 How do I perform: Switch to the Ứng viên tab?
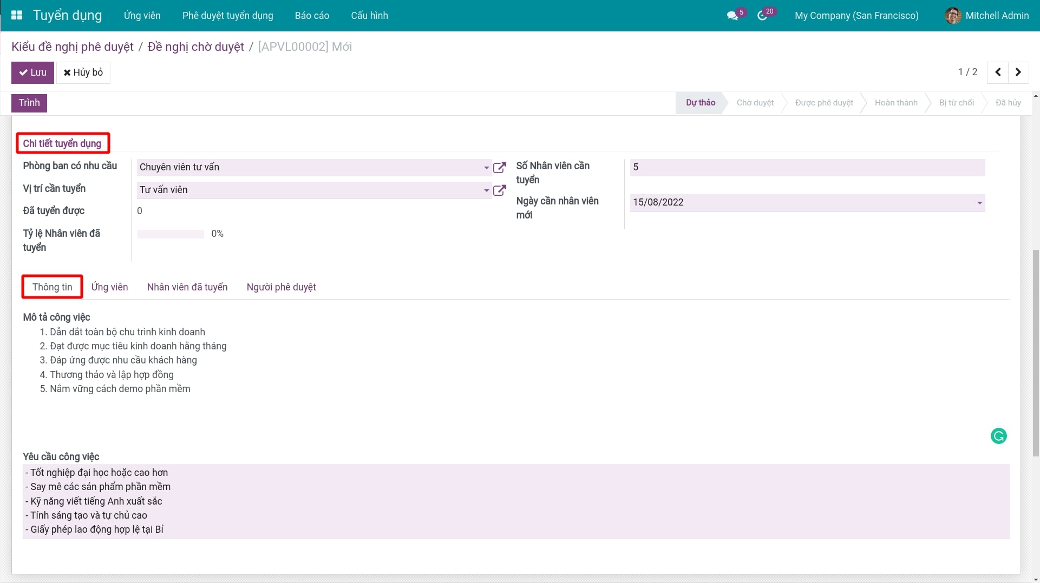[x=109, y=287]
